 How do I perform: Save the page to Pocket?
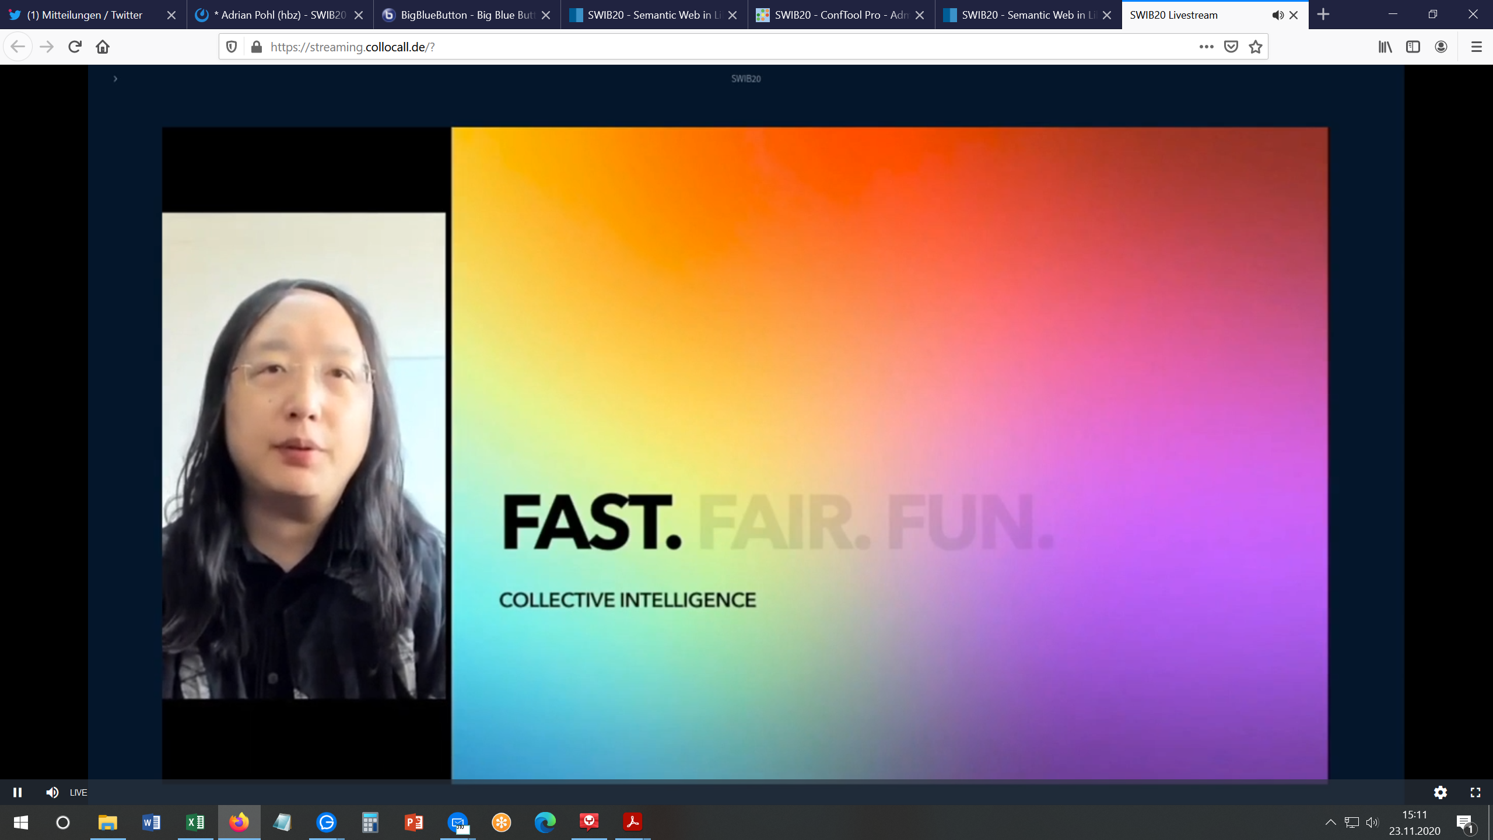[1231, 47]
